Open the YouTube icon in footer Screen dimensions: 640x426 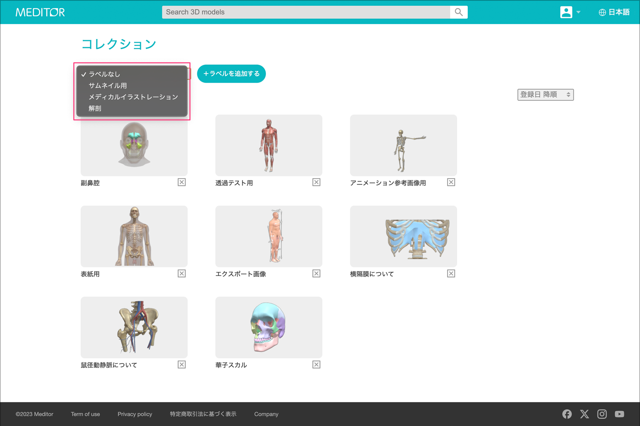[x=619, y=414]
